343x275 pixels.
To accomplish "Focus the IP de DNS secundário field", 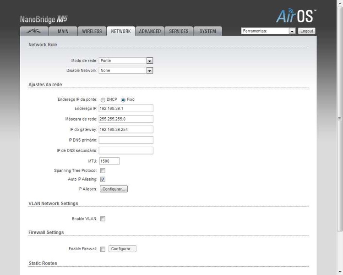I will pos(126,150).
